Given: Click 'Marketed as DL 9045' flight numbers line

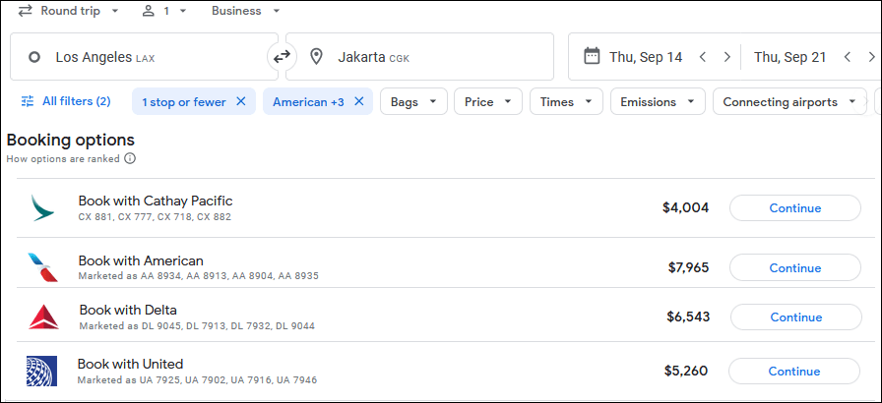Looking at the screenshot, I should click(197, 325).
